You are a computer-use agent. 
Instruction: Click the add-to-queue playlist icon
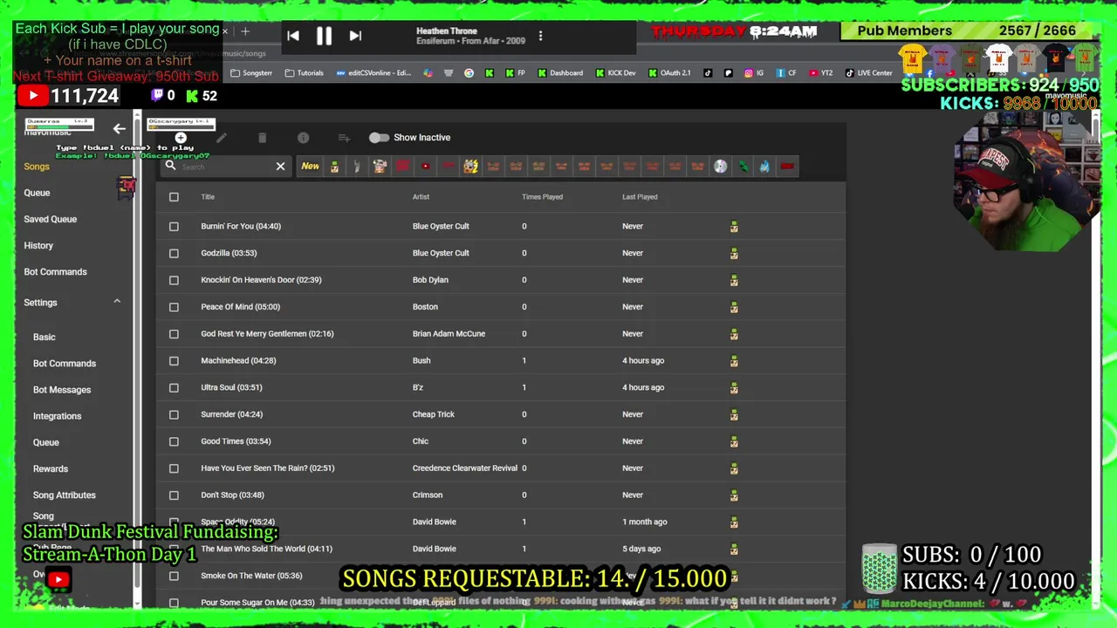pyautogui.click(x=344, y=138)
